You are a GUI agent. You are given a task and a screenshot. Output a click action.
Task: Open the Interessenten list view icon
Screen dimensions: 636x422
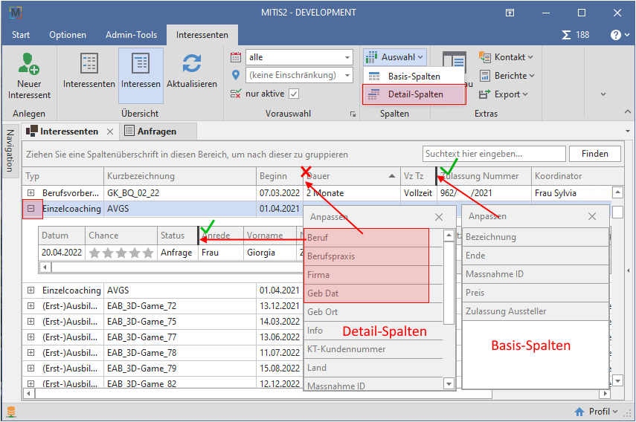point(89,65)
